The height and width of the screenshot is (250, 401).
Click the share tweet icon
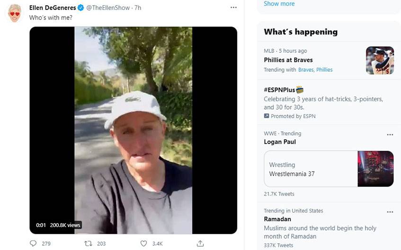[x=200, y=243]
